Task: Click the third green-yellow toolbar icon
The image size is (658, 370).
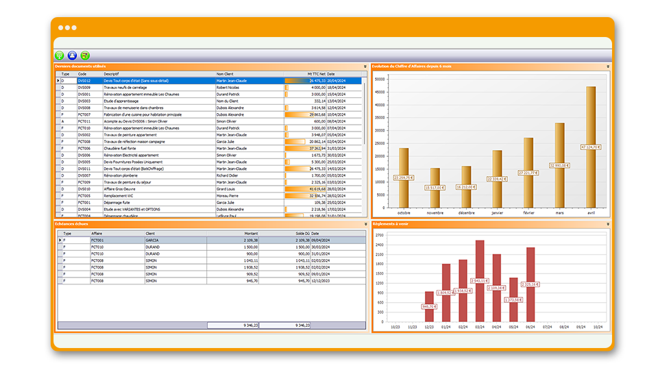Action: (x=85, y=56)
